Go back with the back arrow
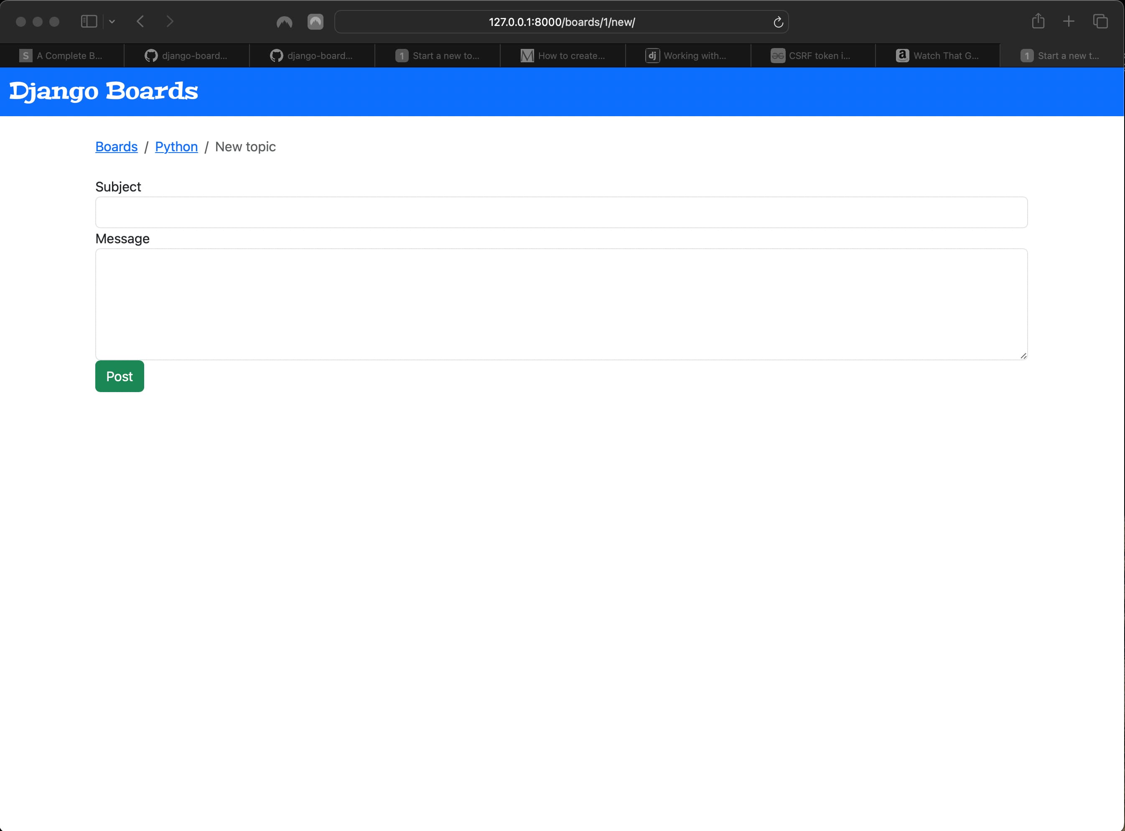Screen dimensions: 1125x831 pos(140,22)
